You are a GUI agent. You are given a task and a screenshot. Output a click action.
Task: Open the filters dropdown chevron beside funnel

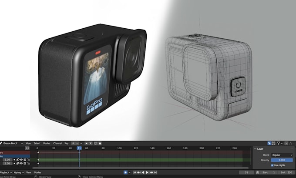282,144
